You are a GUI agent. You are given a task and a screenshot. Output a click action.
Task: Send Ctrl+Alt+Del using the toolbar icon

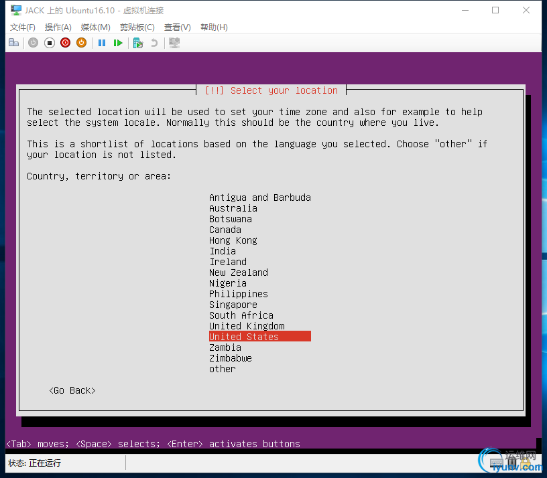pyautogui.click(x=13, y=43)
